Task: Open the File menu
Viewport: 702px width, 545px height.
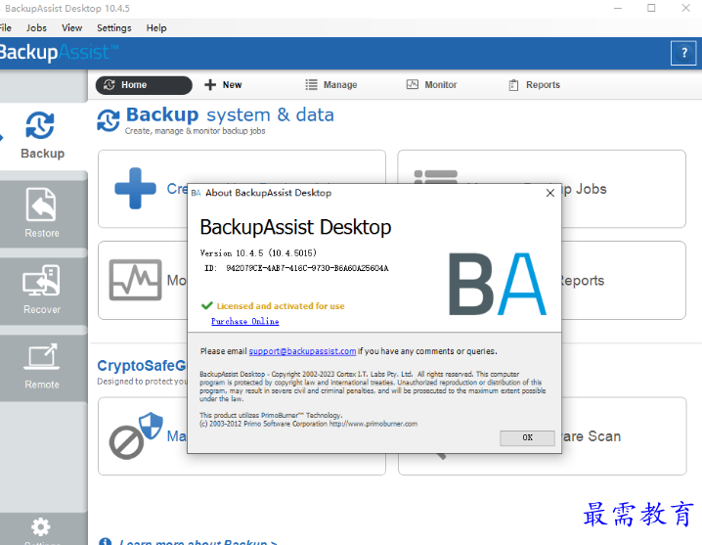Action: coord(5,27)
